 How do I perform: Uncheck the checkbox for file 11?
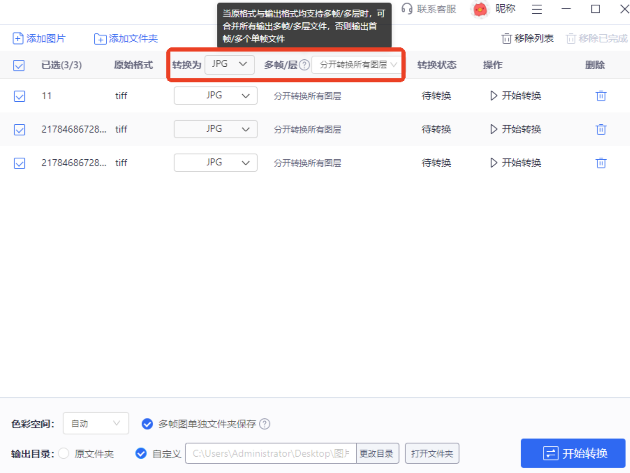click(x=19, y=96)
